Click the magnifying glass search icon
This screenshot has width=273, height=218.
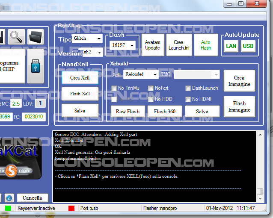tap(16, 37)
